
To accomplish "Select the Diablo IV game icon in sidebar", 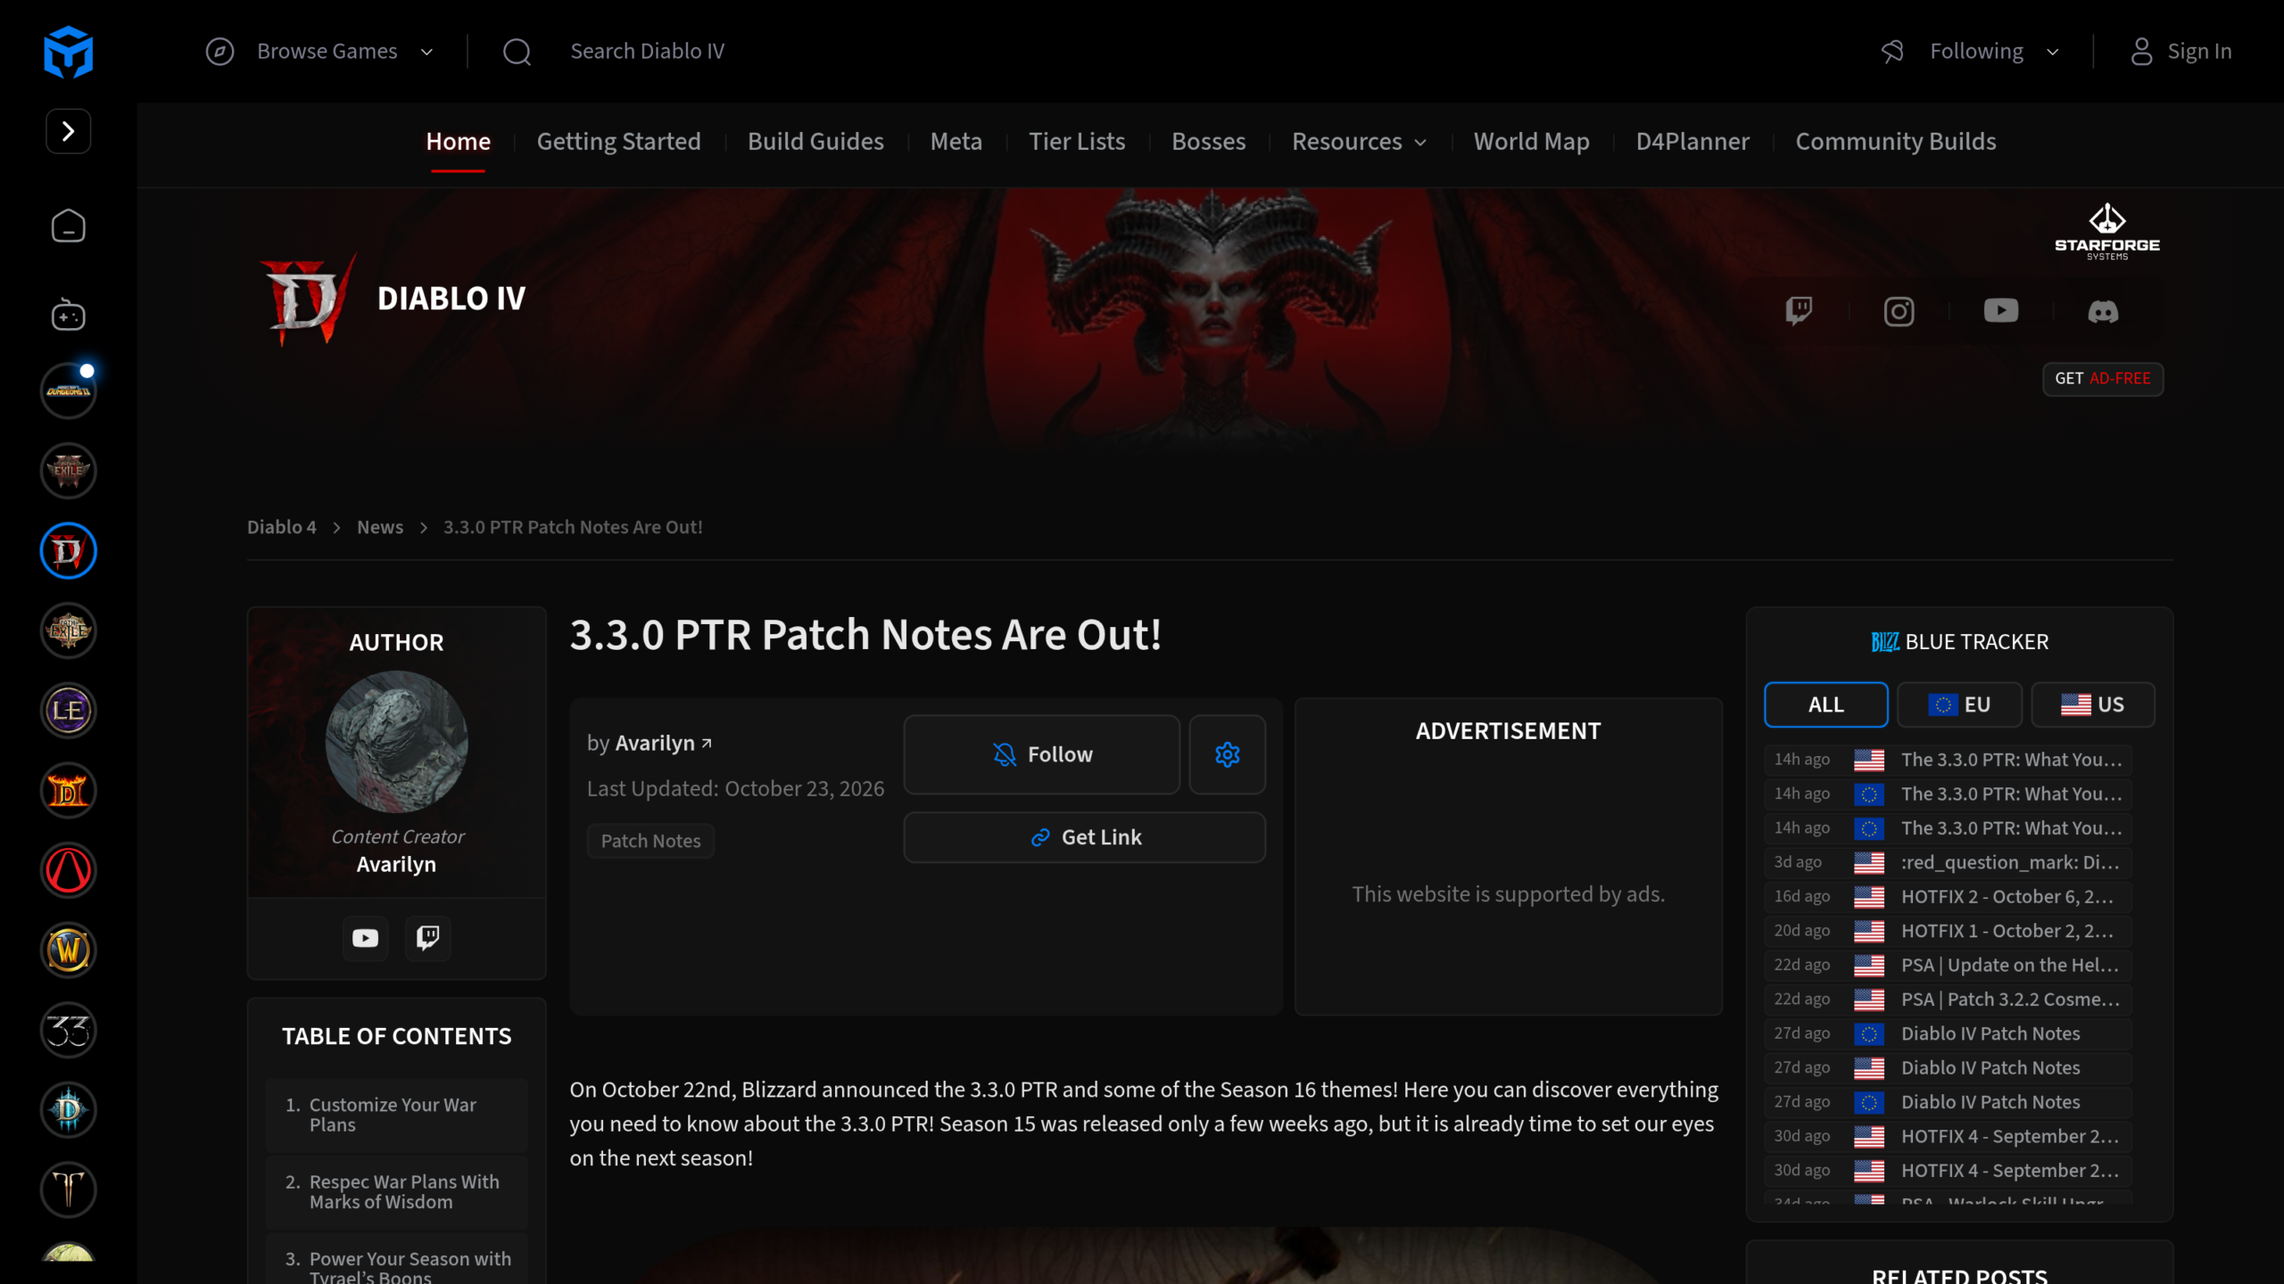I will 68,551.
